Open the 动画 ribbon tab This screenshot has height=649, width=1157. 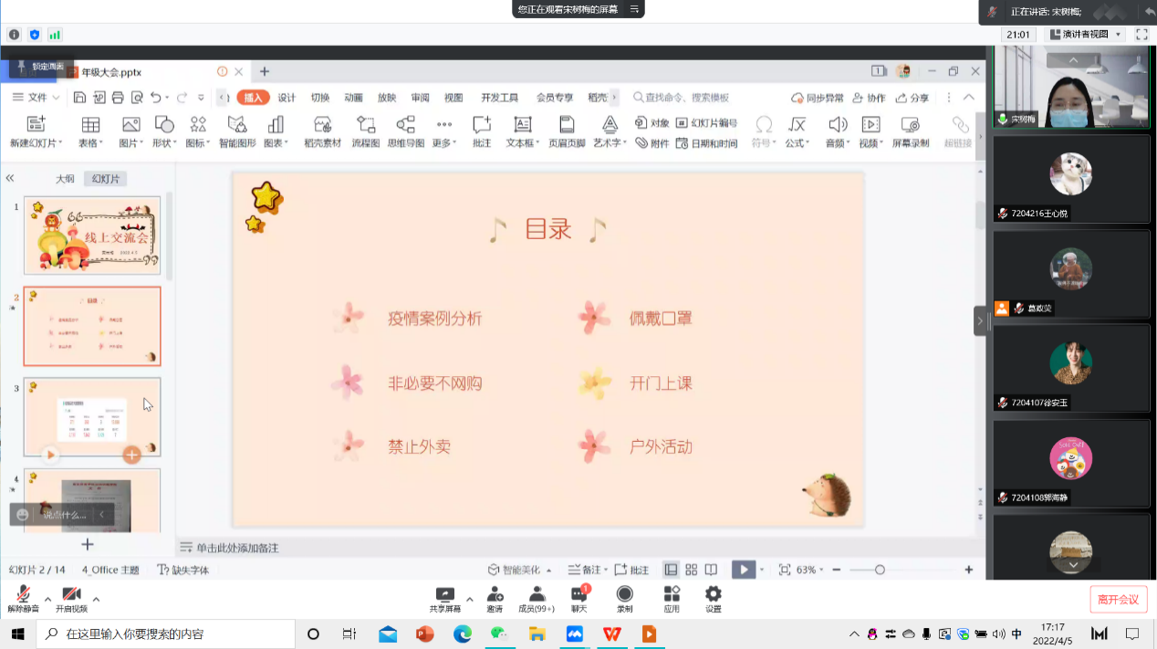[354, 98]
